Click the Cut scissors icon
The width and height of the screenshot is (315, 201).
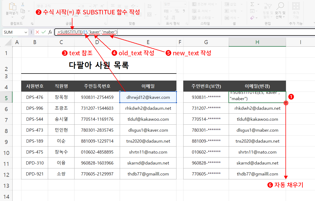tap(23, 4)
